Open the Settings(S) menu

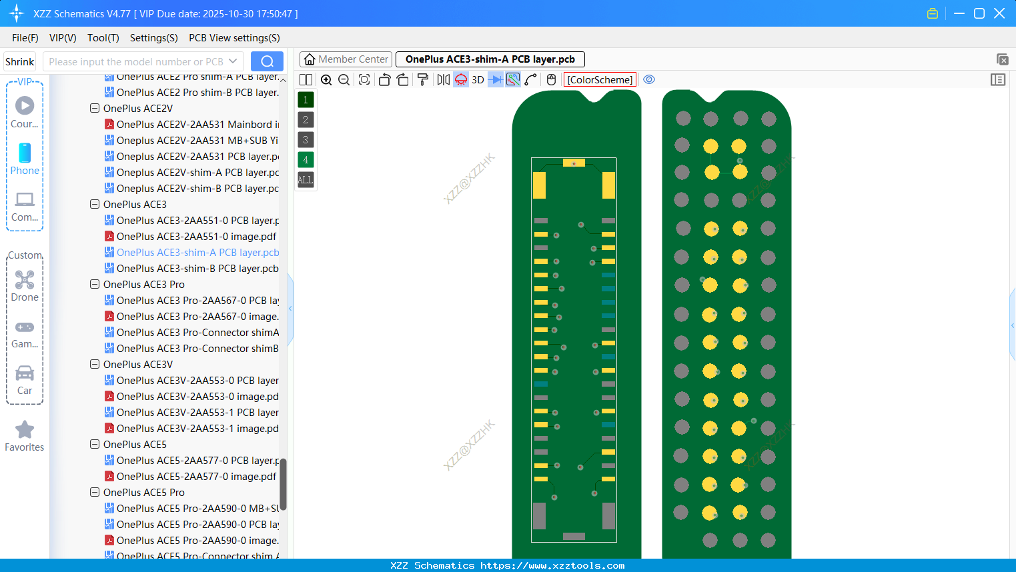tap(154, 38)
